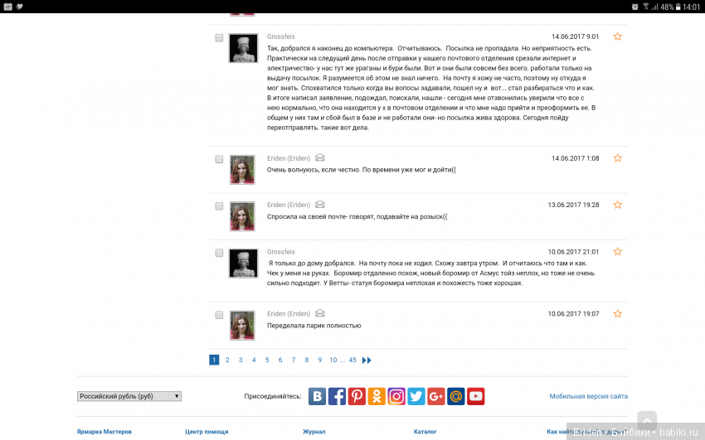Open the Центр помощи footer link
This screenshot has height=440, width=705.
tap(207, 432)
